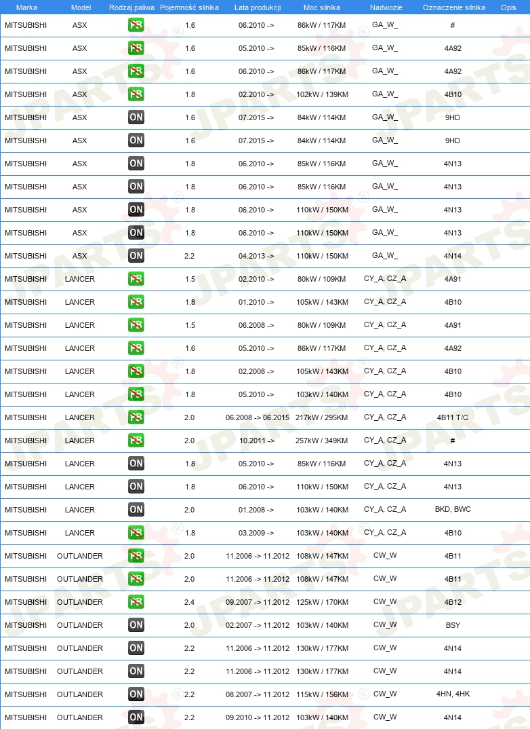530x729 pixels.
Task: Click the Rodzaj paliwa column header
Action: coord(131,7)
